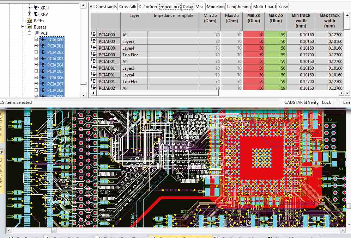Collapse the PCI bus node
The width and height of the screenshot is (351, 238).
[x=29, y=33]
